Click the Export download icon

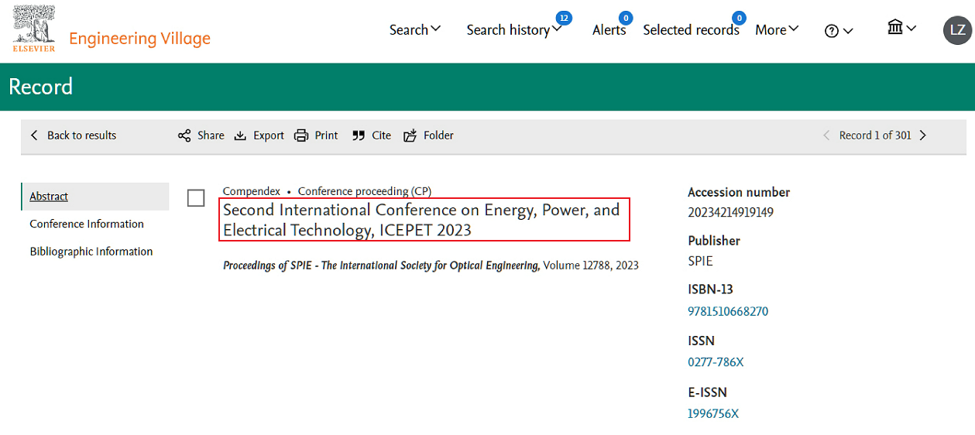click(240, 135)
